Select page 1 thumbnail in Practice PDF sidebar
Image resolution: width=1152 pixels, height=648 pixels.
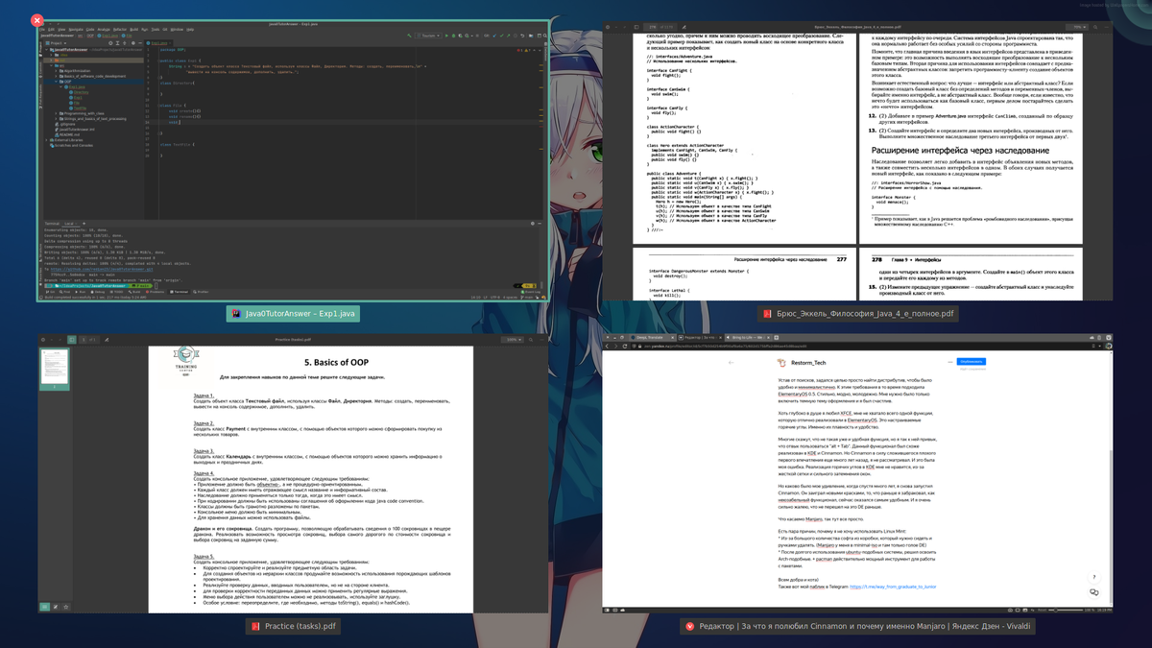55,371
